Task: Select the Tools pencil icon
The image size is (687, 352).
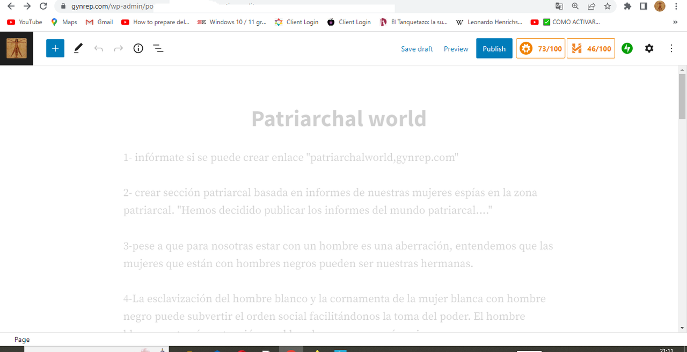Action: click(x=78, y=48)
